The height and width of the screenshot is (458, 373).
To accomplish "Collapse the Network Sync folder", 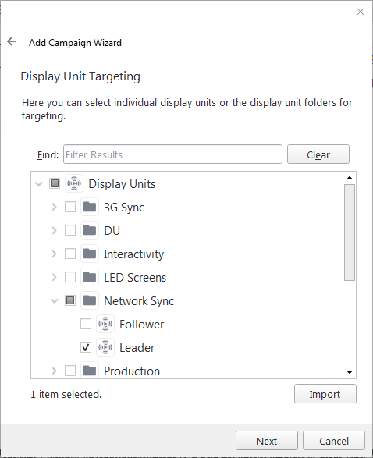I will click(55, 300).
